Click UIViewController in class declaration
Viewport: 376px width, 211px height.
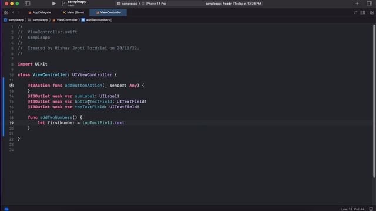[x=92, y=75]
